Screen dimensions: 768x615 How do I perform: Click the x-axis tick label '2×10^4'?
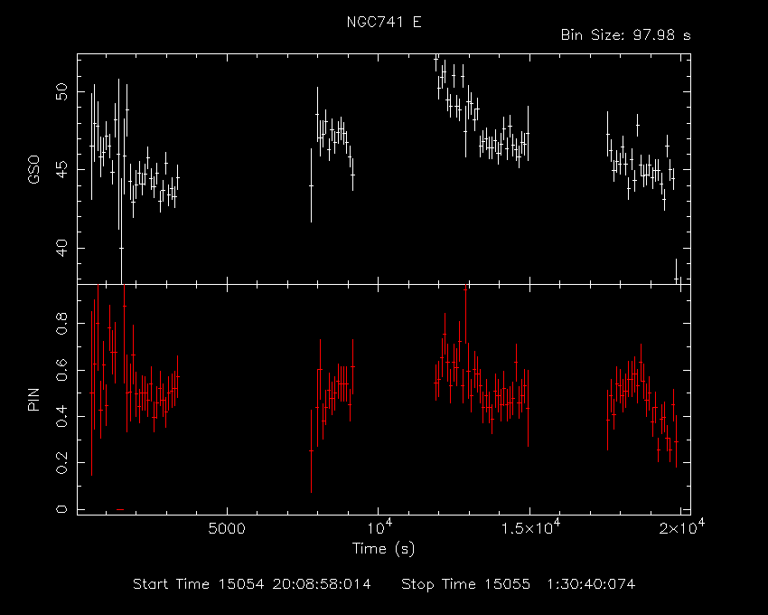[682, 527]
